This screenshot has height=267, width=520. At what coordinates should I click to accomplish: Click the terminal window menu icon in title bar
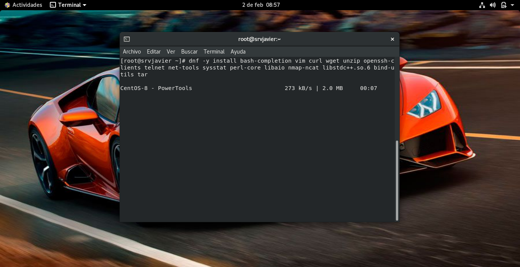pos(127,39)
